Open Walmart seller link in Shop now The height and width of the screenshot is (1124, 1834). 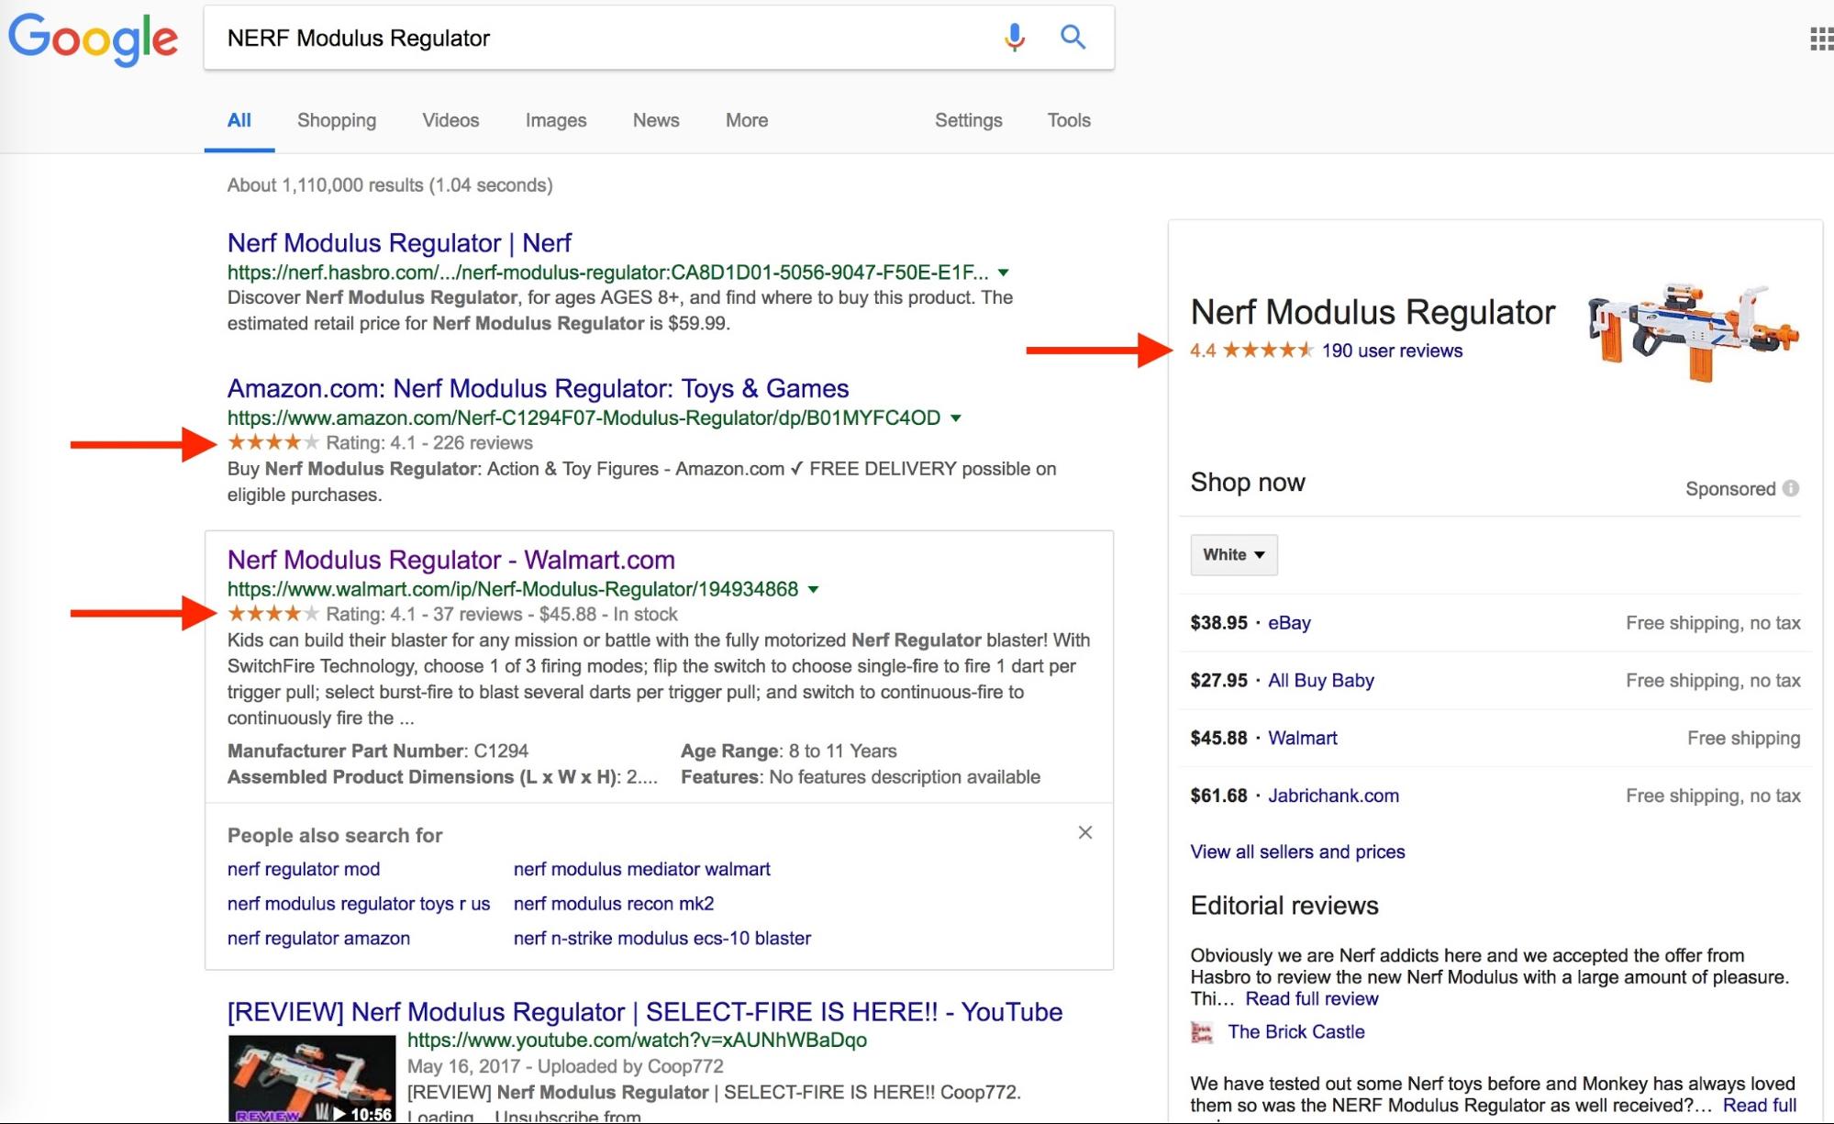(1302, 739)
